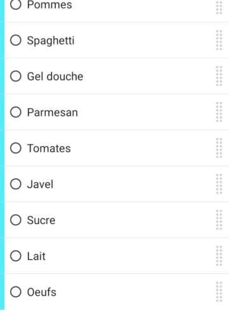
Task: Open the Lait list entry text
Action: coord(36,256)
